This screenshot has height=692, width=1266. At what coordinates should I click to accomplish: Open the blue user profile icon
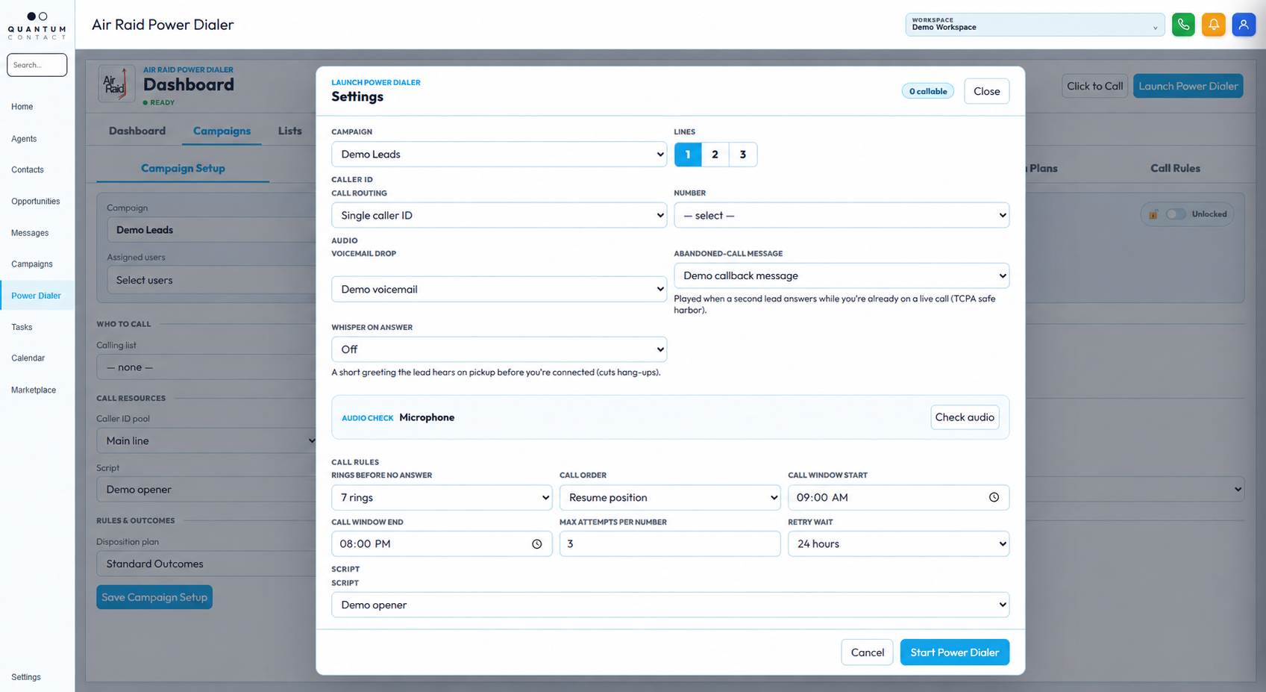tap(1244, 25)
